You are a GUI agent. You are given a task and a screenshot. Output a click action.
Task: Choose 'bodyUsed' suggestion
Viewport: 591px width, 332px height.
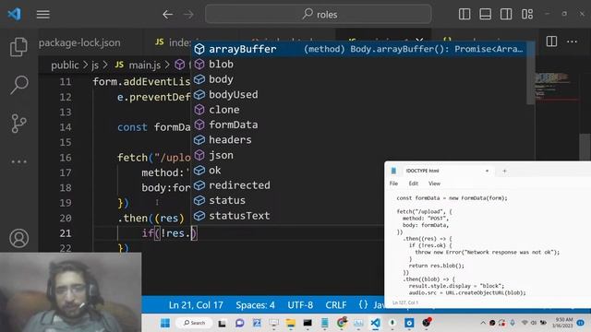(359, 94)
